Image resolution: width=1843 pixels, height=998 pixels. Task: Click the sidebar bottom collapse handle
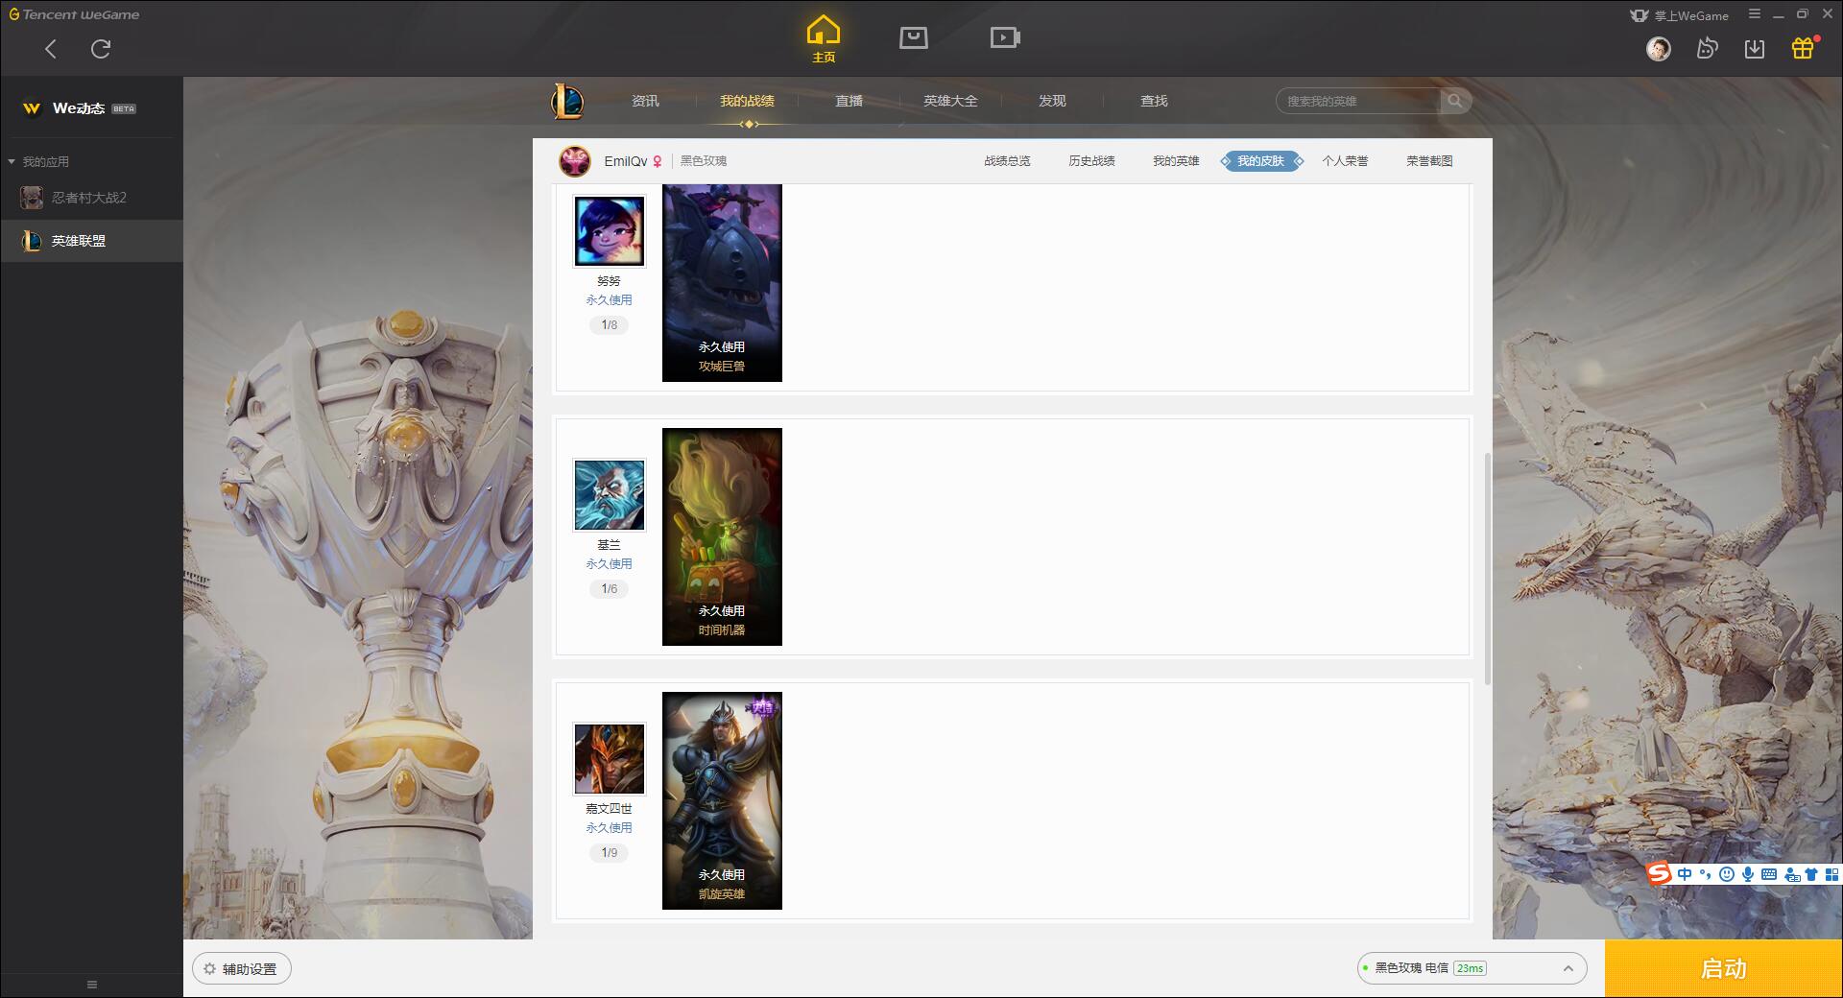pyautogui.click(x=92, y=985)
